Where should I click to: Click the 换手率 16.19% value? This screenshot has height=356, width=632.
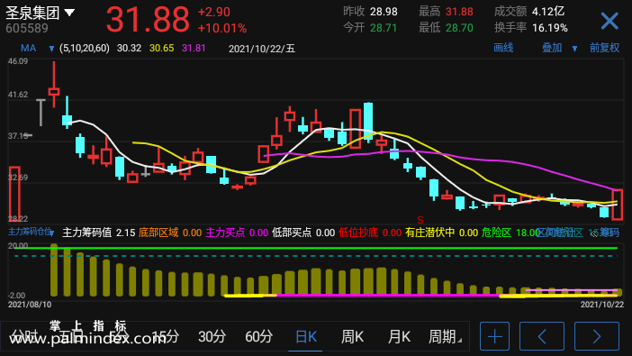[550, 28]
